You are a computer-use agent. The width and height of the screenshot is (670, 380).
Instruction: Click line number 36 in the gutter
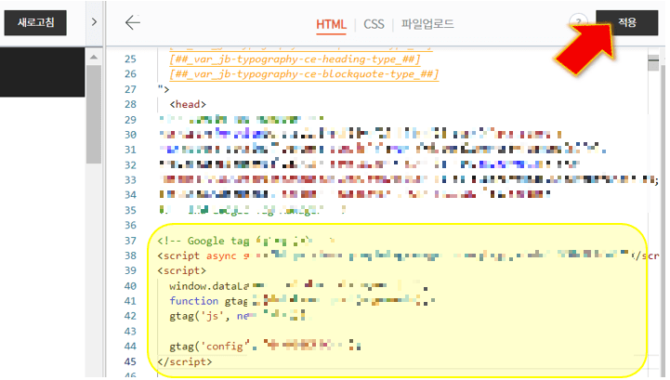pyautogui.click(x=130, y=225)
